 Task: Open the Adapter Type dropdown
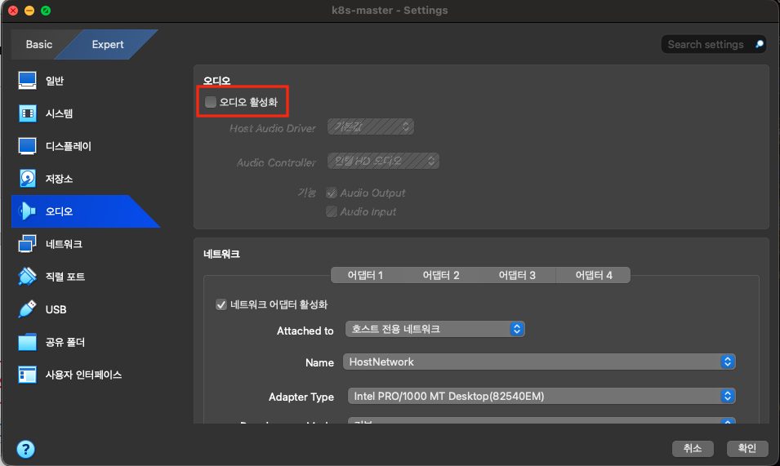(542, 396)
